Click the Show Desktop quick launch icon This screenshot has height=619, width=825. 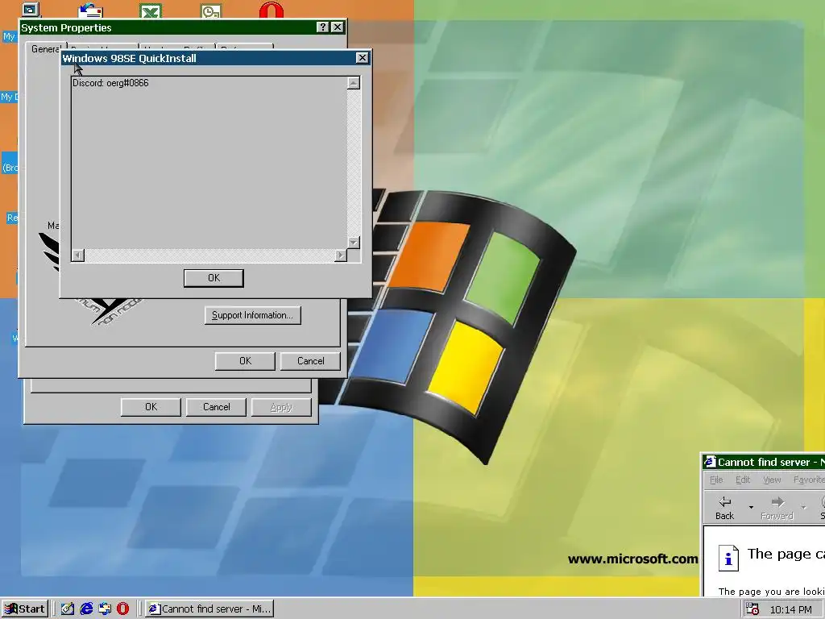pos(68,609)
